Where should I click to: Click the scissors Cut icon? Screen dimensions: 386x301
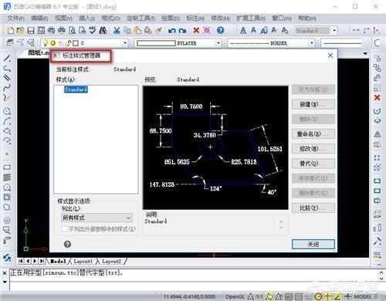[x=117, y=31]
